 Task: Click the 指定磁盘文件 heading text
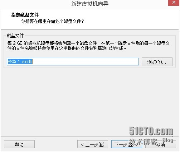[25, 15]
